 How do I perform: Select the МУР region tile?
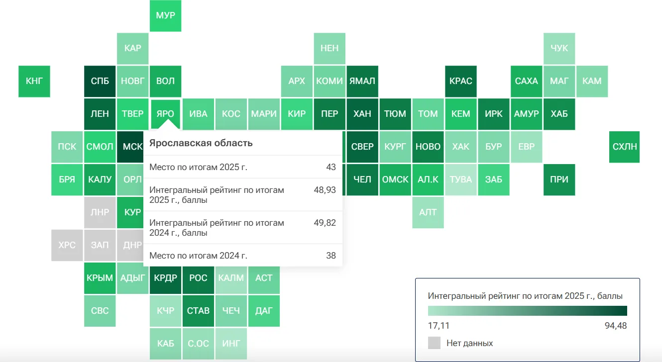coord(165,15)
